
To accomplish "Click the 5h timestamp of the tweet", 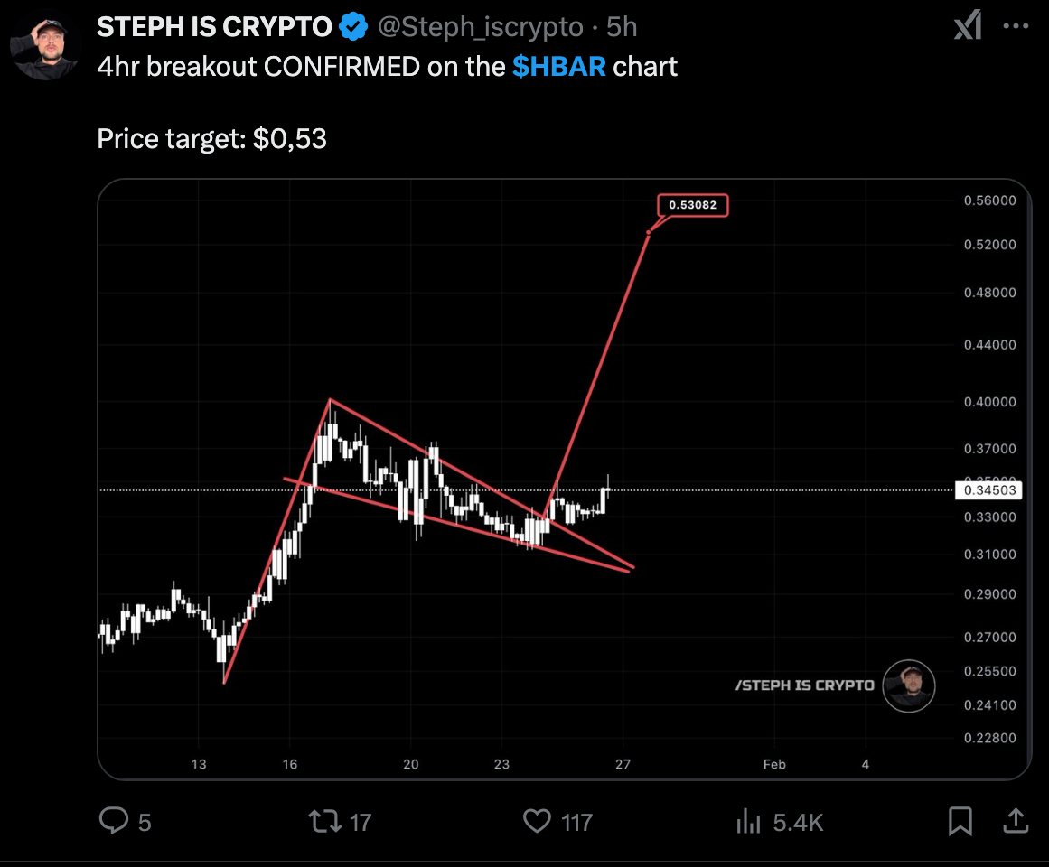I will pyautogui.click(x=622, y=27).
